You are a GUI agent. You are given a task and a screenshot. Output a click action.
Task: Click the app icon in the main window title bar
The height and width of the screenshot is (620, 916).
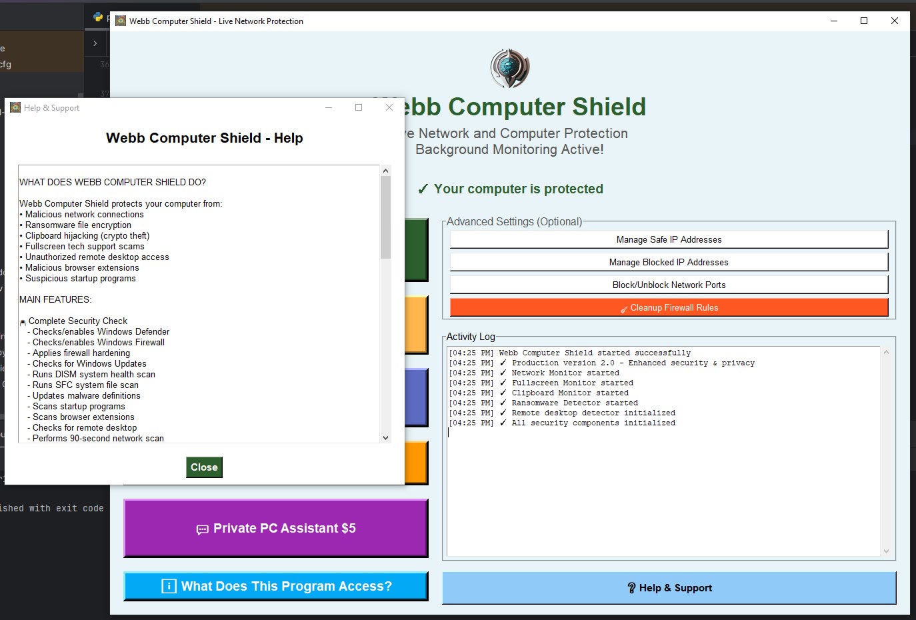pos(120,21)
